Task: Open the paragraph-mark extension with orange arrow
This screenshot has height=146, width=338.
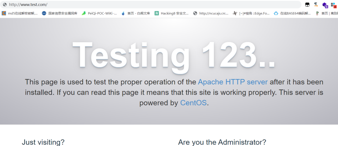Action: click(x=316, y=4)
